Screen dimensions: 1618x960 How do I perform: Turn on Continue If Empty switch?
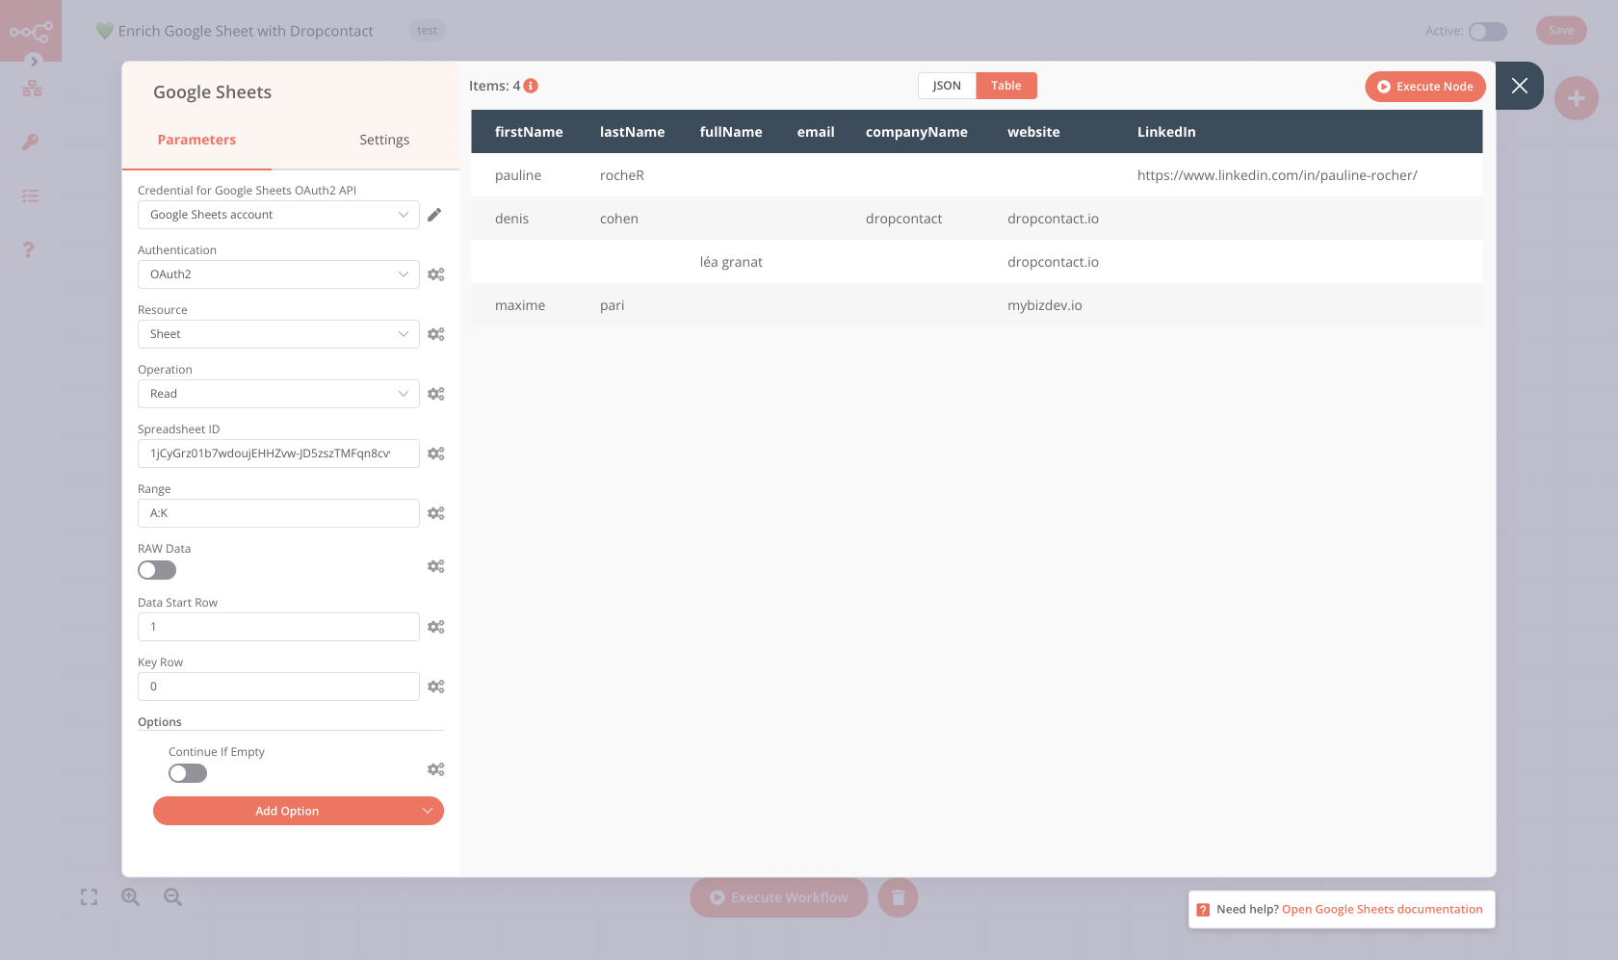tap(188, 773)
